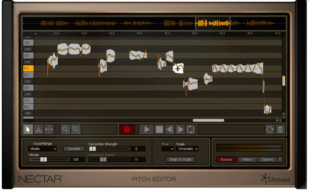Zoom out horizontally with the minus button
Screen dimensions: 309x191
(280, 120)
